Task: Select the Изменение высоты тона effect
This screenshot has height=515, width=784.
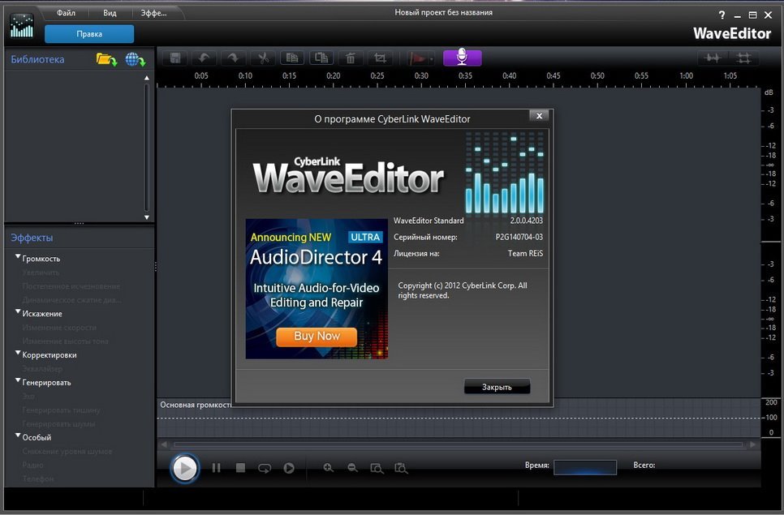Action: [x=65, y=341]
